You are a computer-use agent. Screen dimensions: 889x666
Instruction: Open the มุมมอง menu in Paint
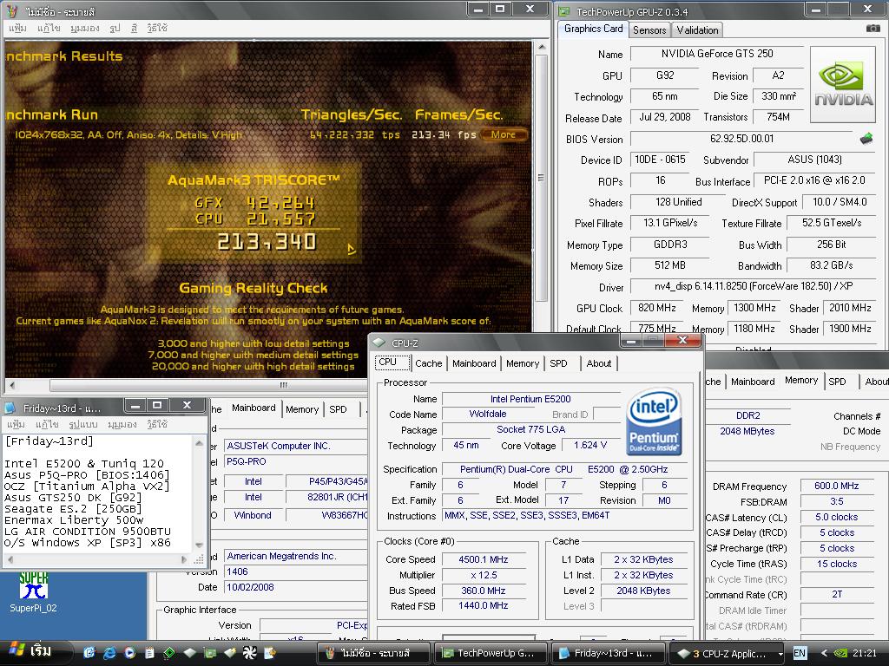pyautogui.click(x=84, y=28)
